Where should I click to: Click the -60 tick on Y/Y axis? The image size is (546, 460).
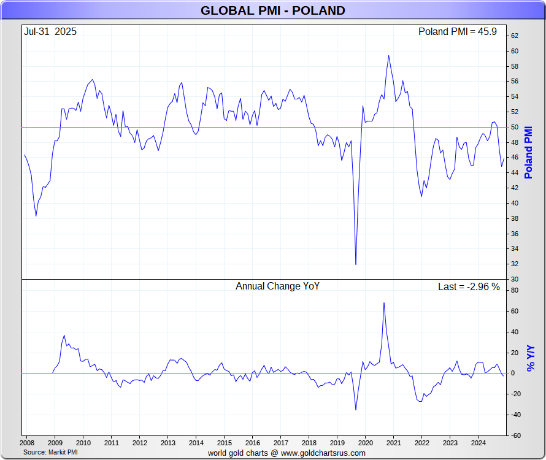(515, 435)
